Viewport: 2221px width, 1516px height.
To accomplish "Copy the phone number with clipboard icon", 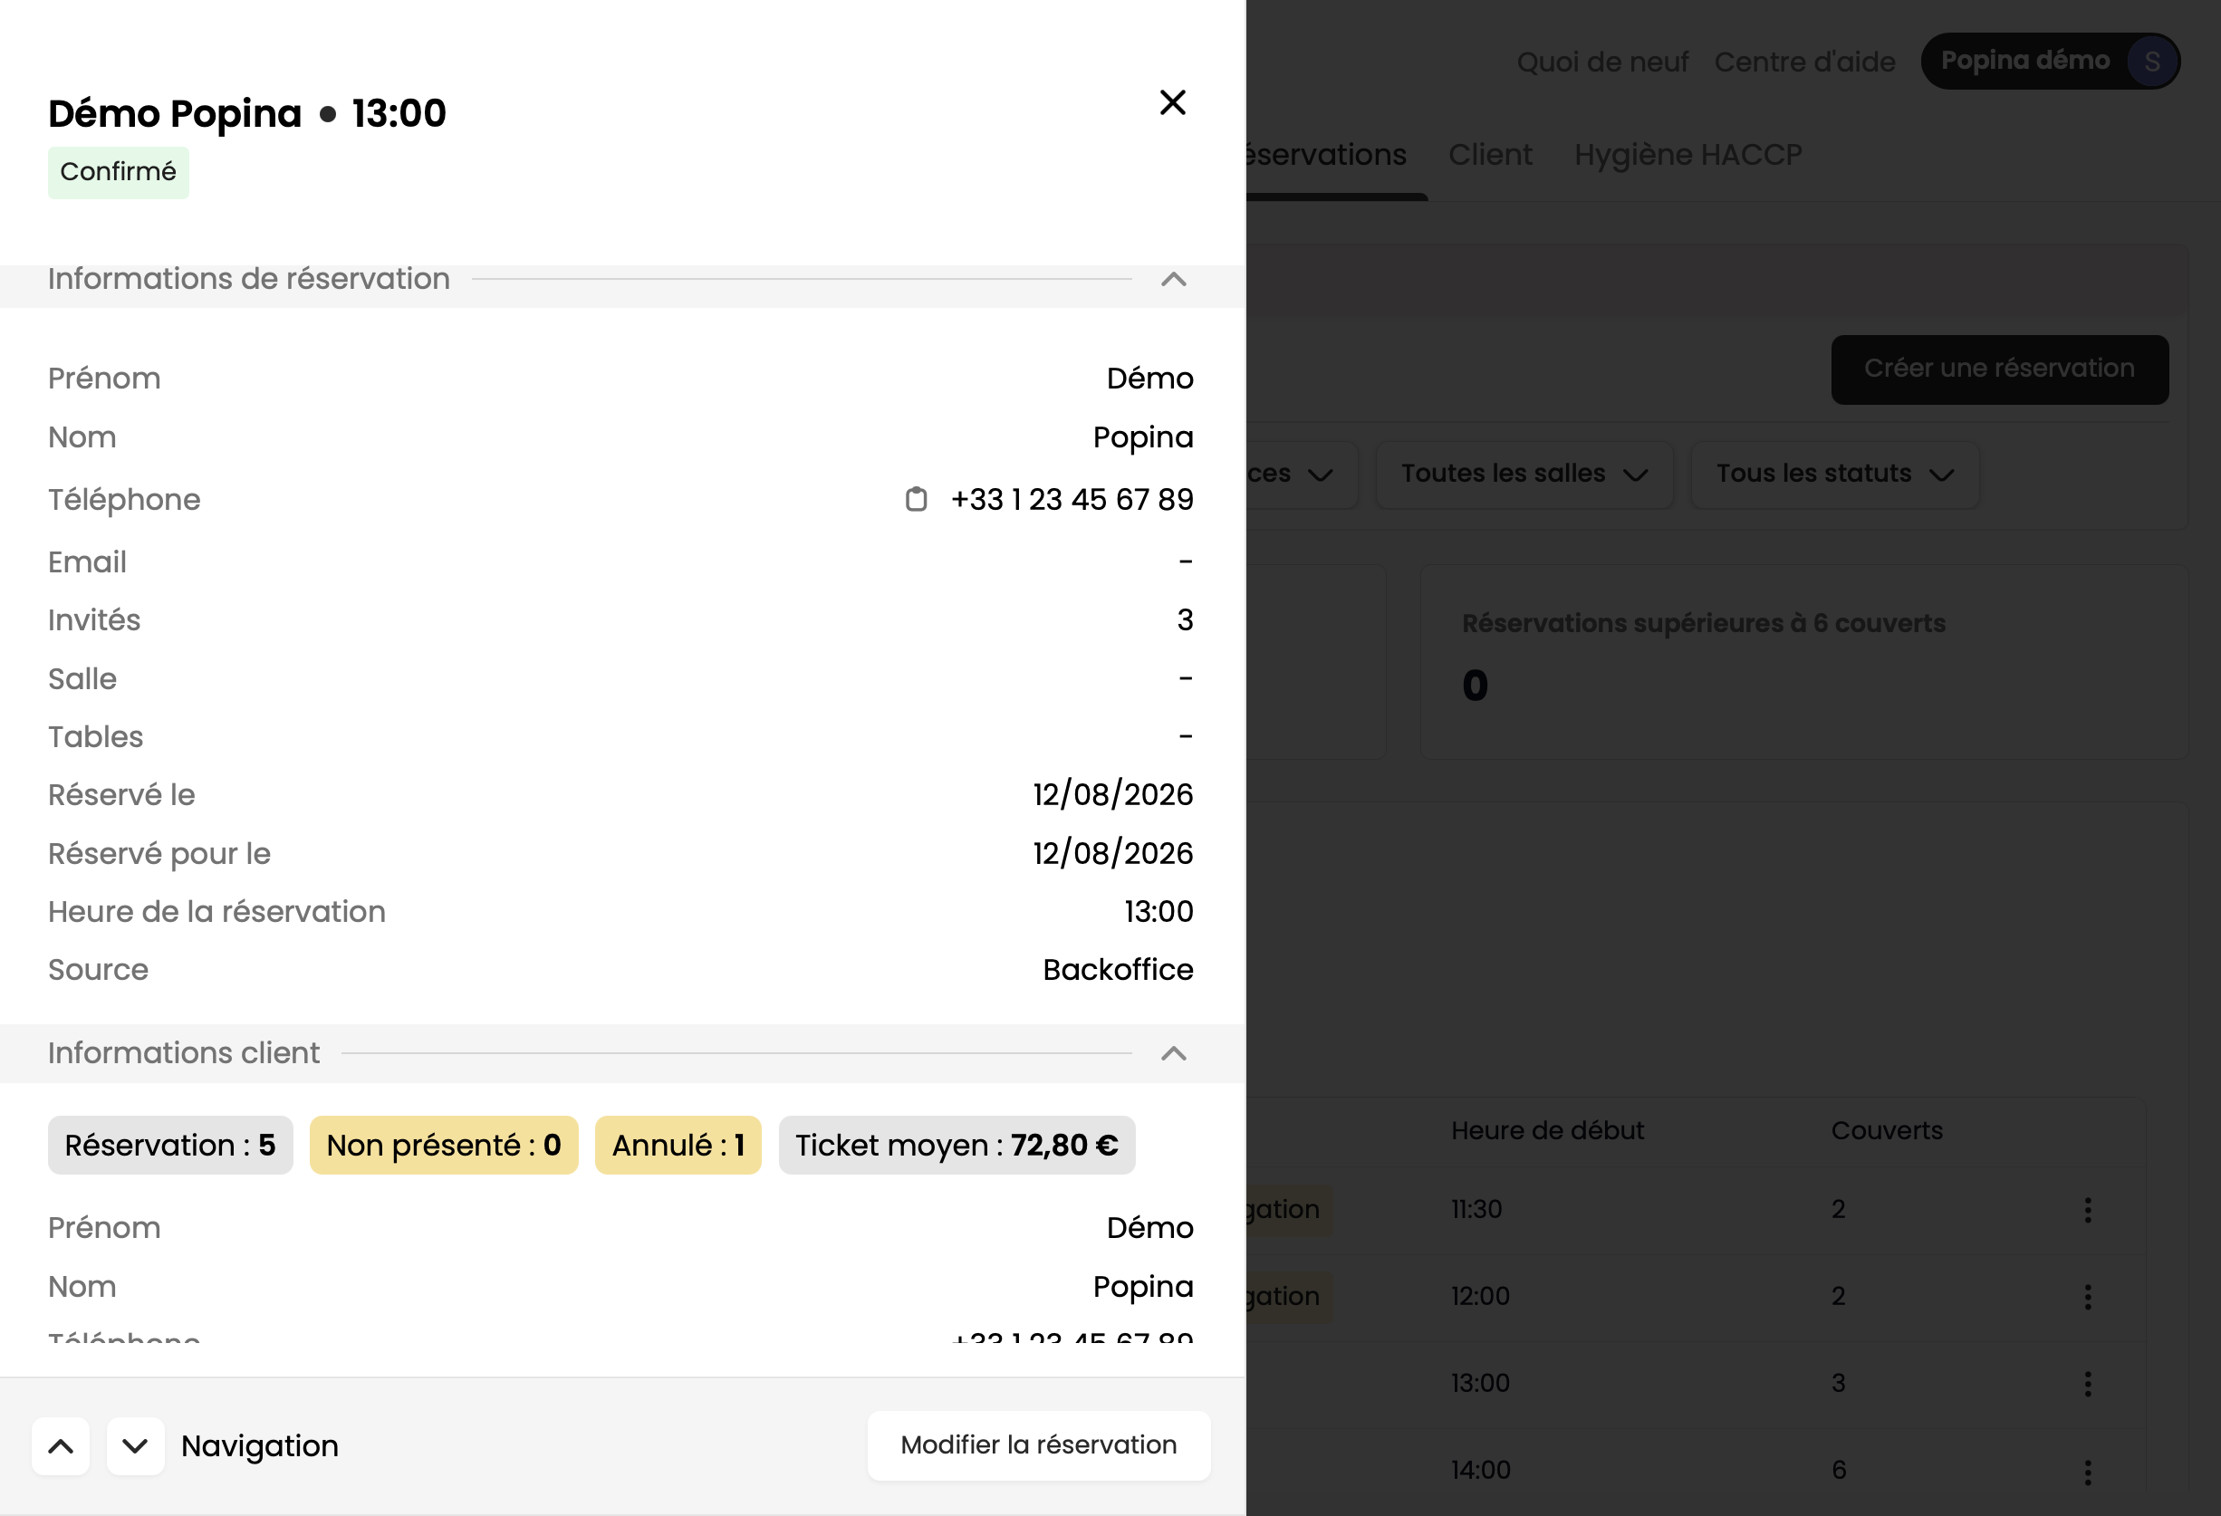I will [x=916, y=500].
